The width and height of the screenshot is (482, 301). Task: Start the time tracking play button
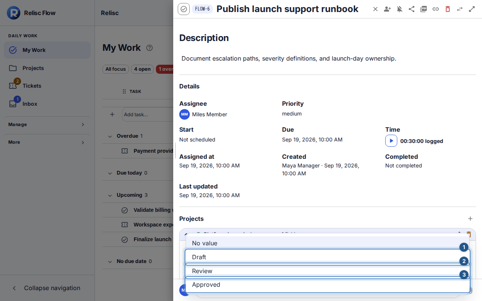(391, 141)
